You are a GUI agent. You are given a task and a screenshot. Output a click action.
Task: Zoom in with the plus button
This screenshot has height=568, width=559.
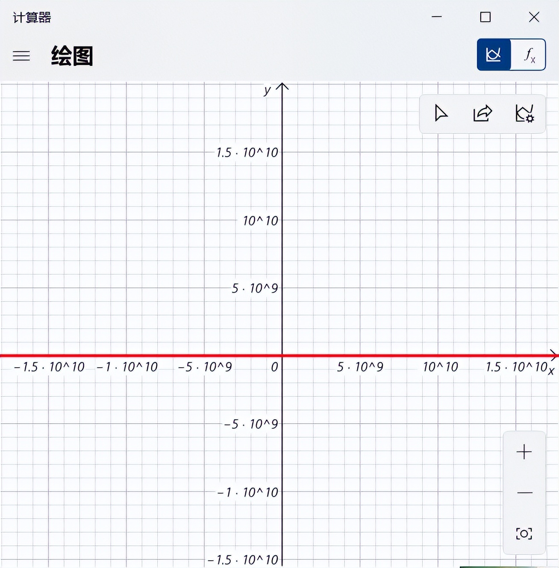(524, 452)
